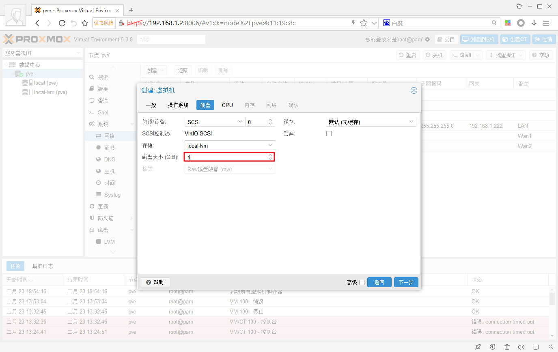Switch to the OS tab
558x352 pixels.
[178, 105]
